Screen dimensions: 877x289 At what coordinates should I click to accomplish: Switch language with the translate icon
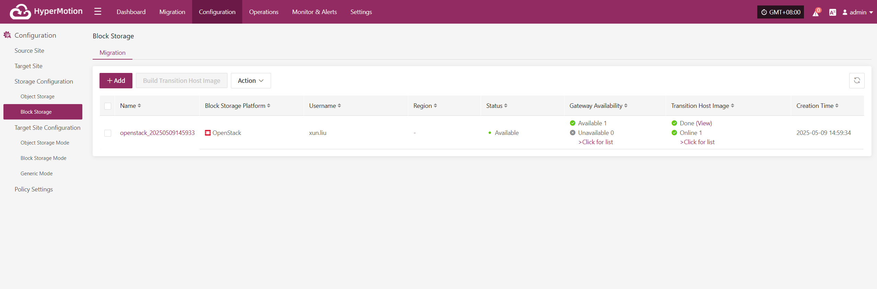tap(832, 12)
